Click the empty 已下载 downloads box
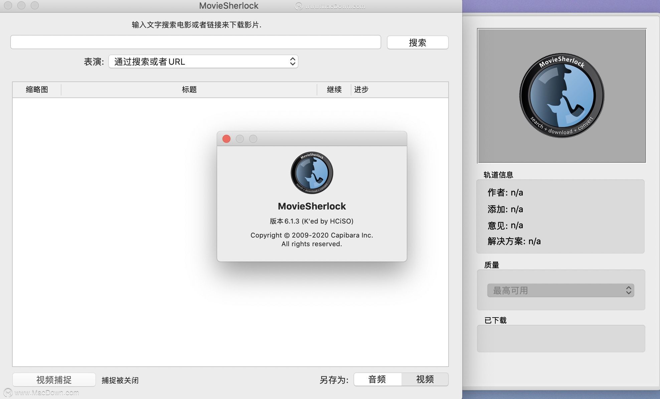This screenshot has height=399, width=660. point(561,339)
